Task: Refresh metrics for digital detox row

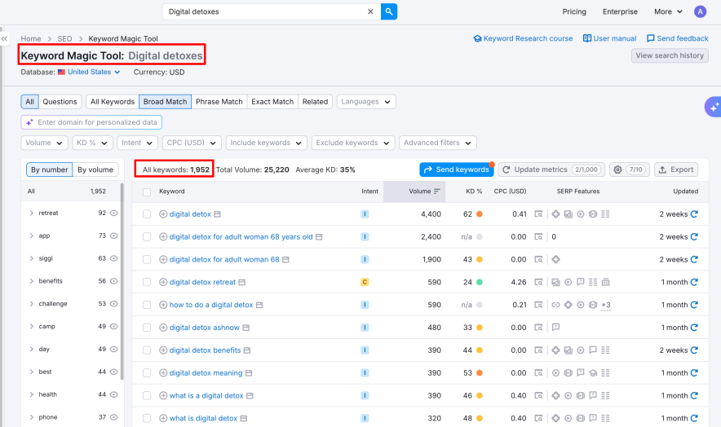Action: 694,214
